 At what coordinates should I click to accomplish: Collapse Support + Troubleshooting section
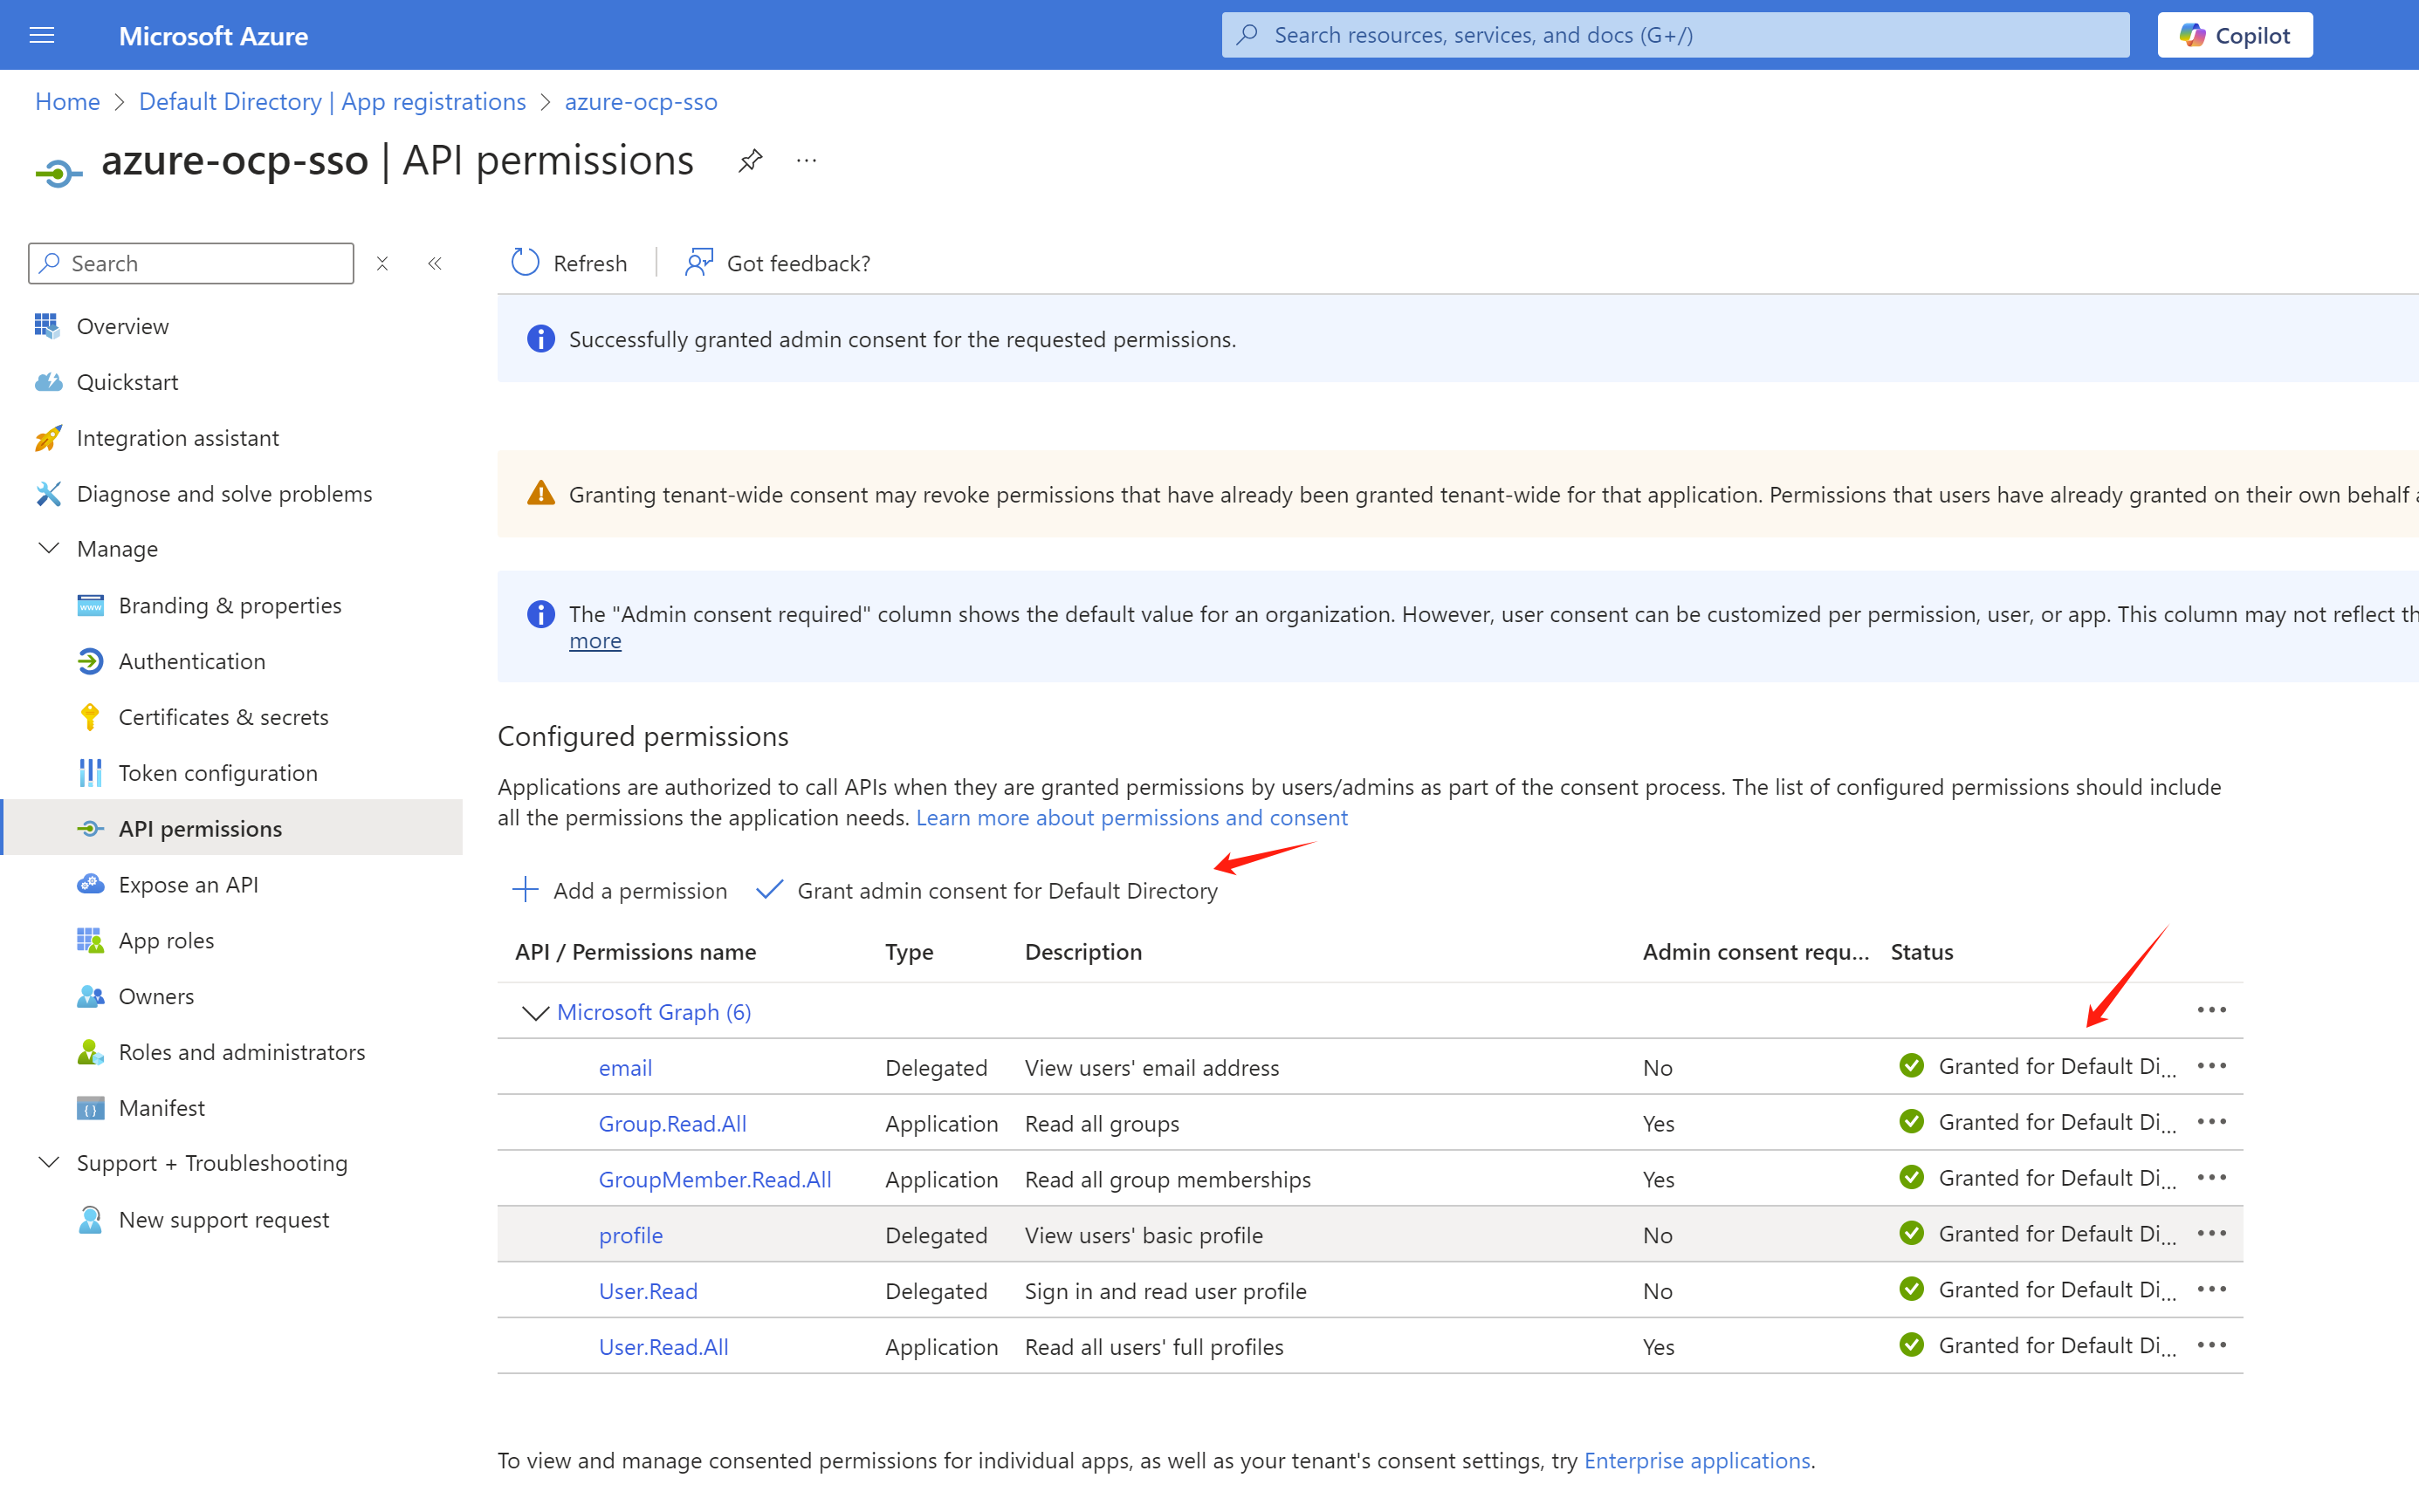point(48,1163)
